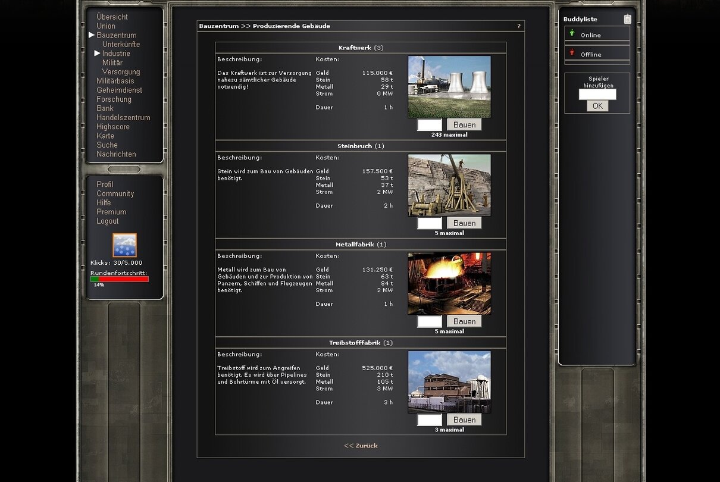Open the Forschung menu entry
720x482 pixels.
tap(114, 99)
